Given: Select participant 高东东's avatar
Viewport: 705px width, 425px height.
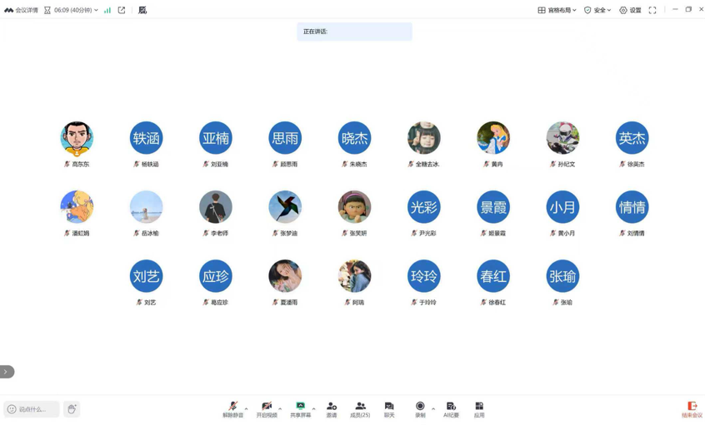Looking at the screenshot, I should click(x=77, y=138).
